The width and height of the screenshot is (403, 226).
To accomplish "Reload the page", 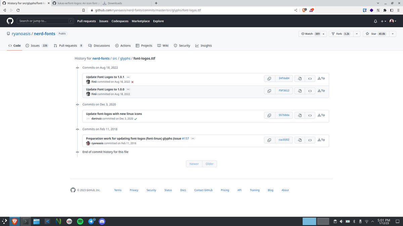I will point(18,10).
